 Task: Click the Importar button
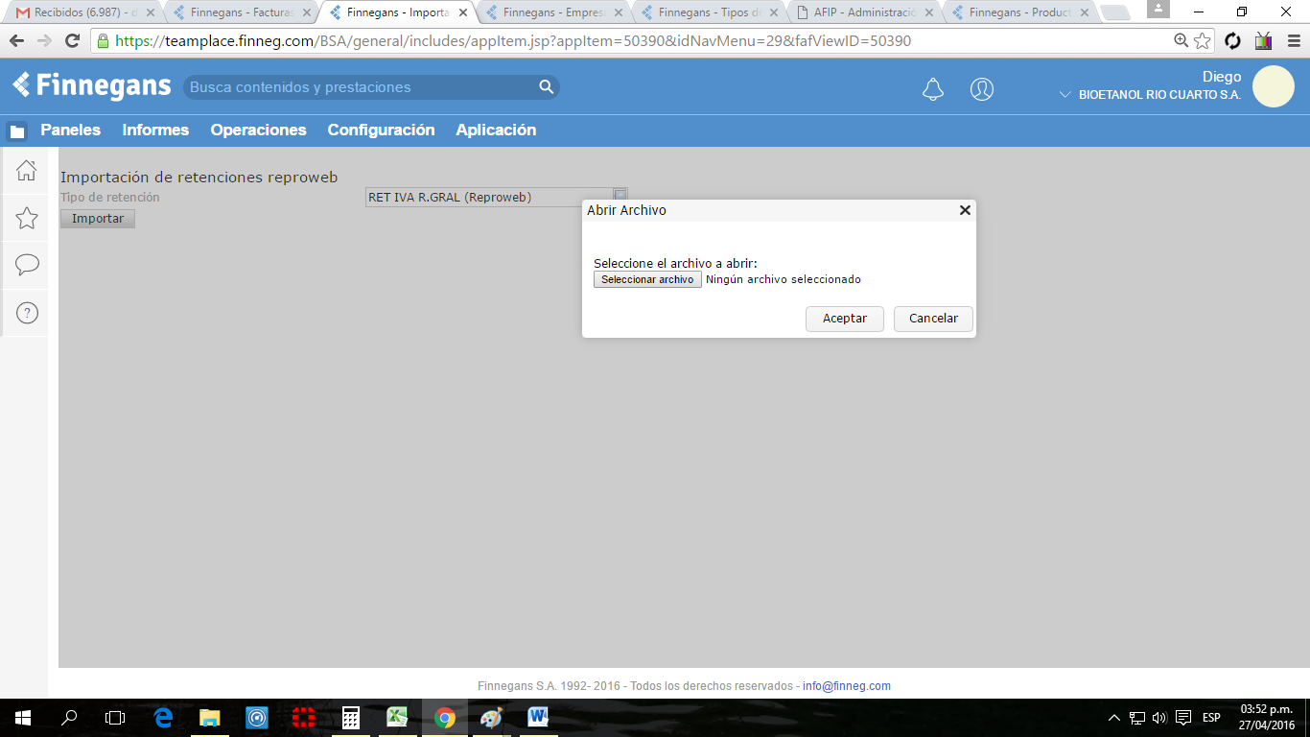point(98,219)
